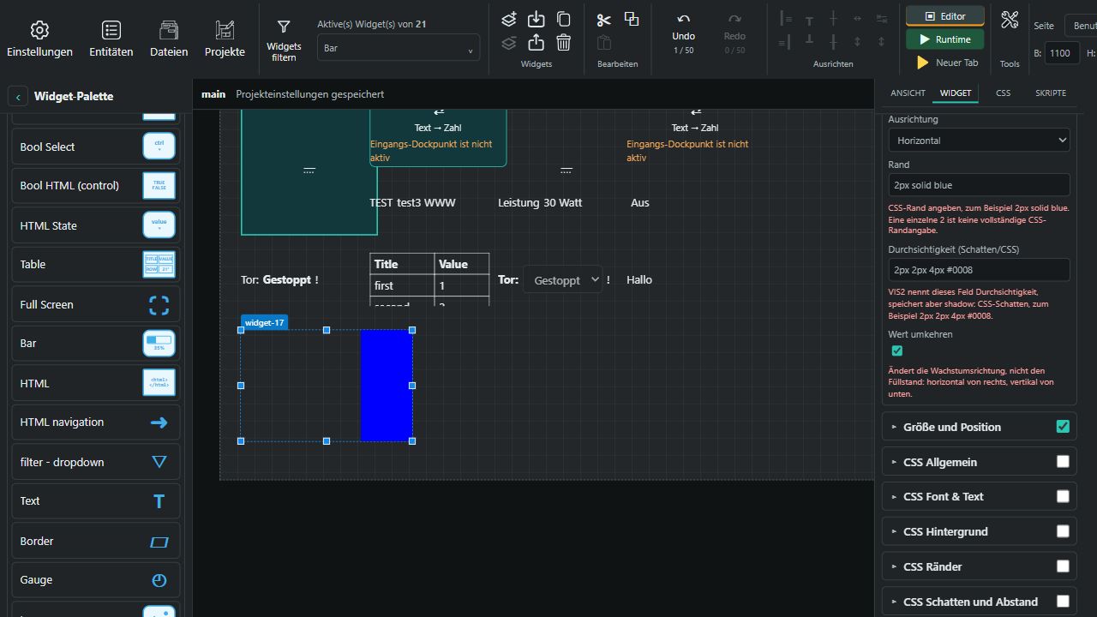Screen dimensions: 1097x617
Task: Cut selection with the scissors icon
Action: coord(604,20)
